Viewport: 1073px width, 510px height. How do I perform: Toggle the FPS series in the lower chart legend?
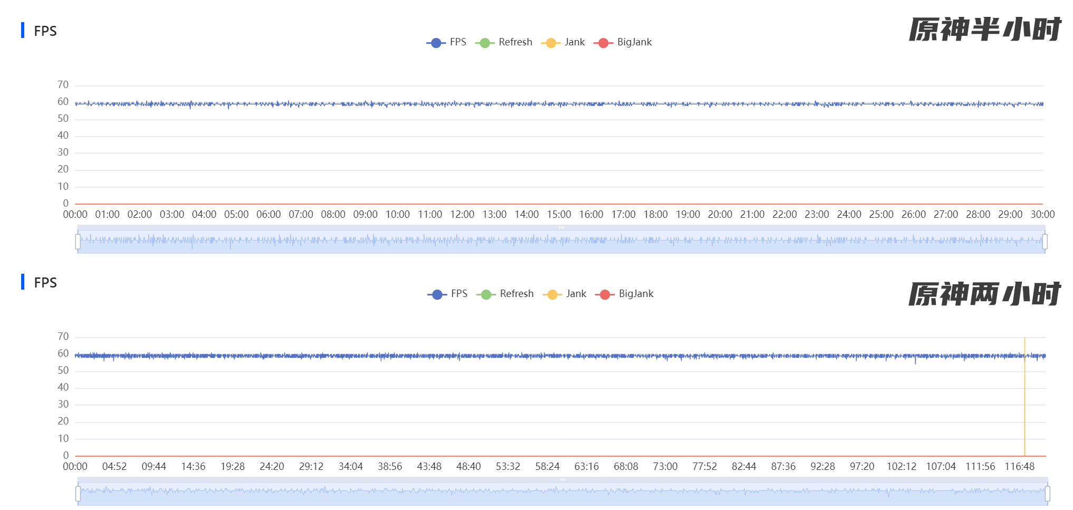point(447,294)
